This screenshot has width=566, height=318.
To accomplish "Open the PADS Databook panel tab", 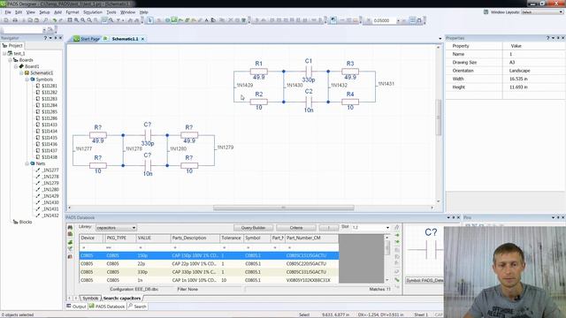I will pos(107,307).
